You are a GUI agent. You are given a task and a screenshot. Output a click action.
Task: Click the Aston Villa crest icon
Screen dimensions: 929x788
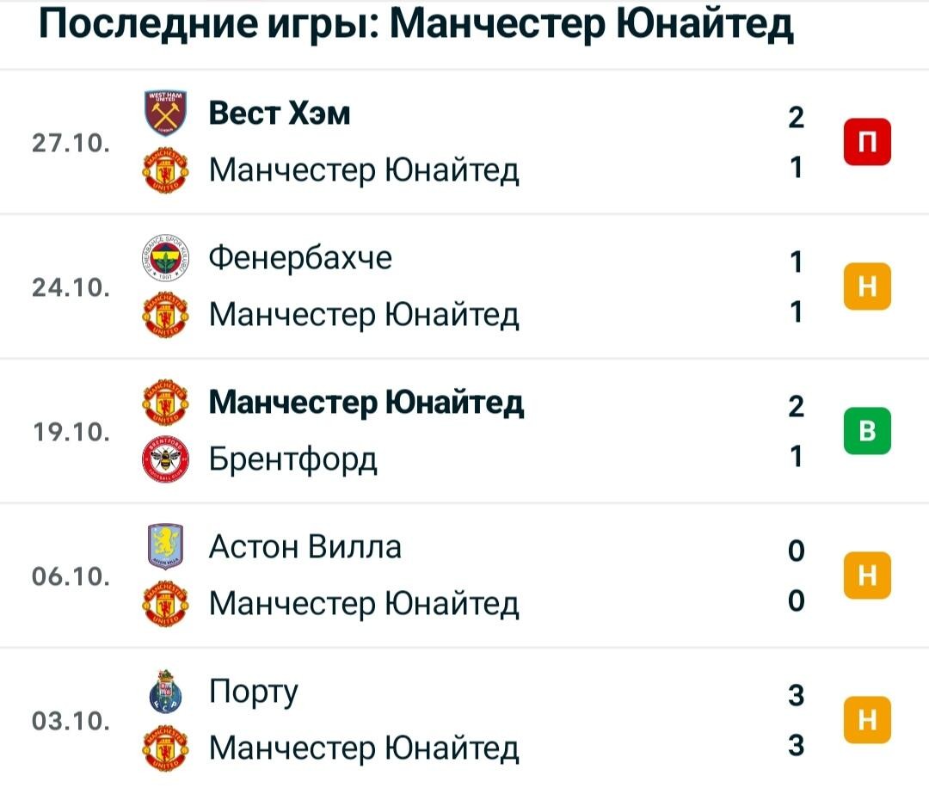point(166,546)
